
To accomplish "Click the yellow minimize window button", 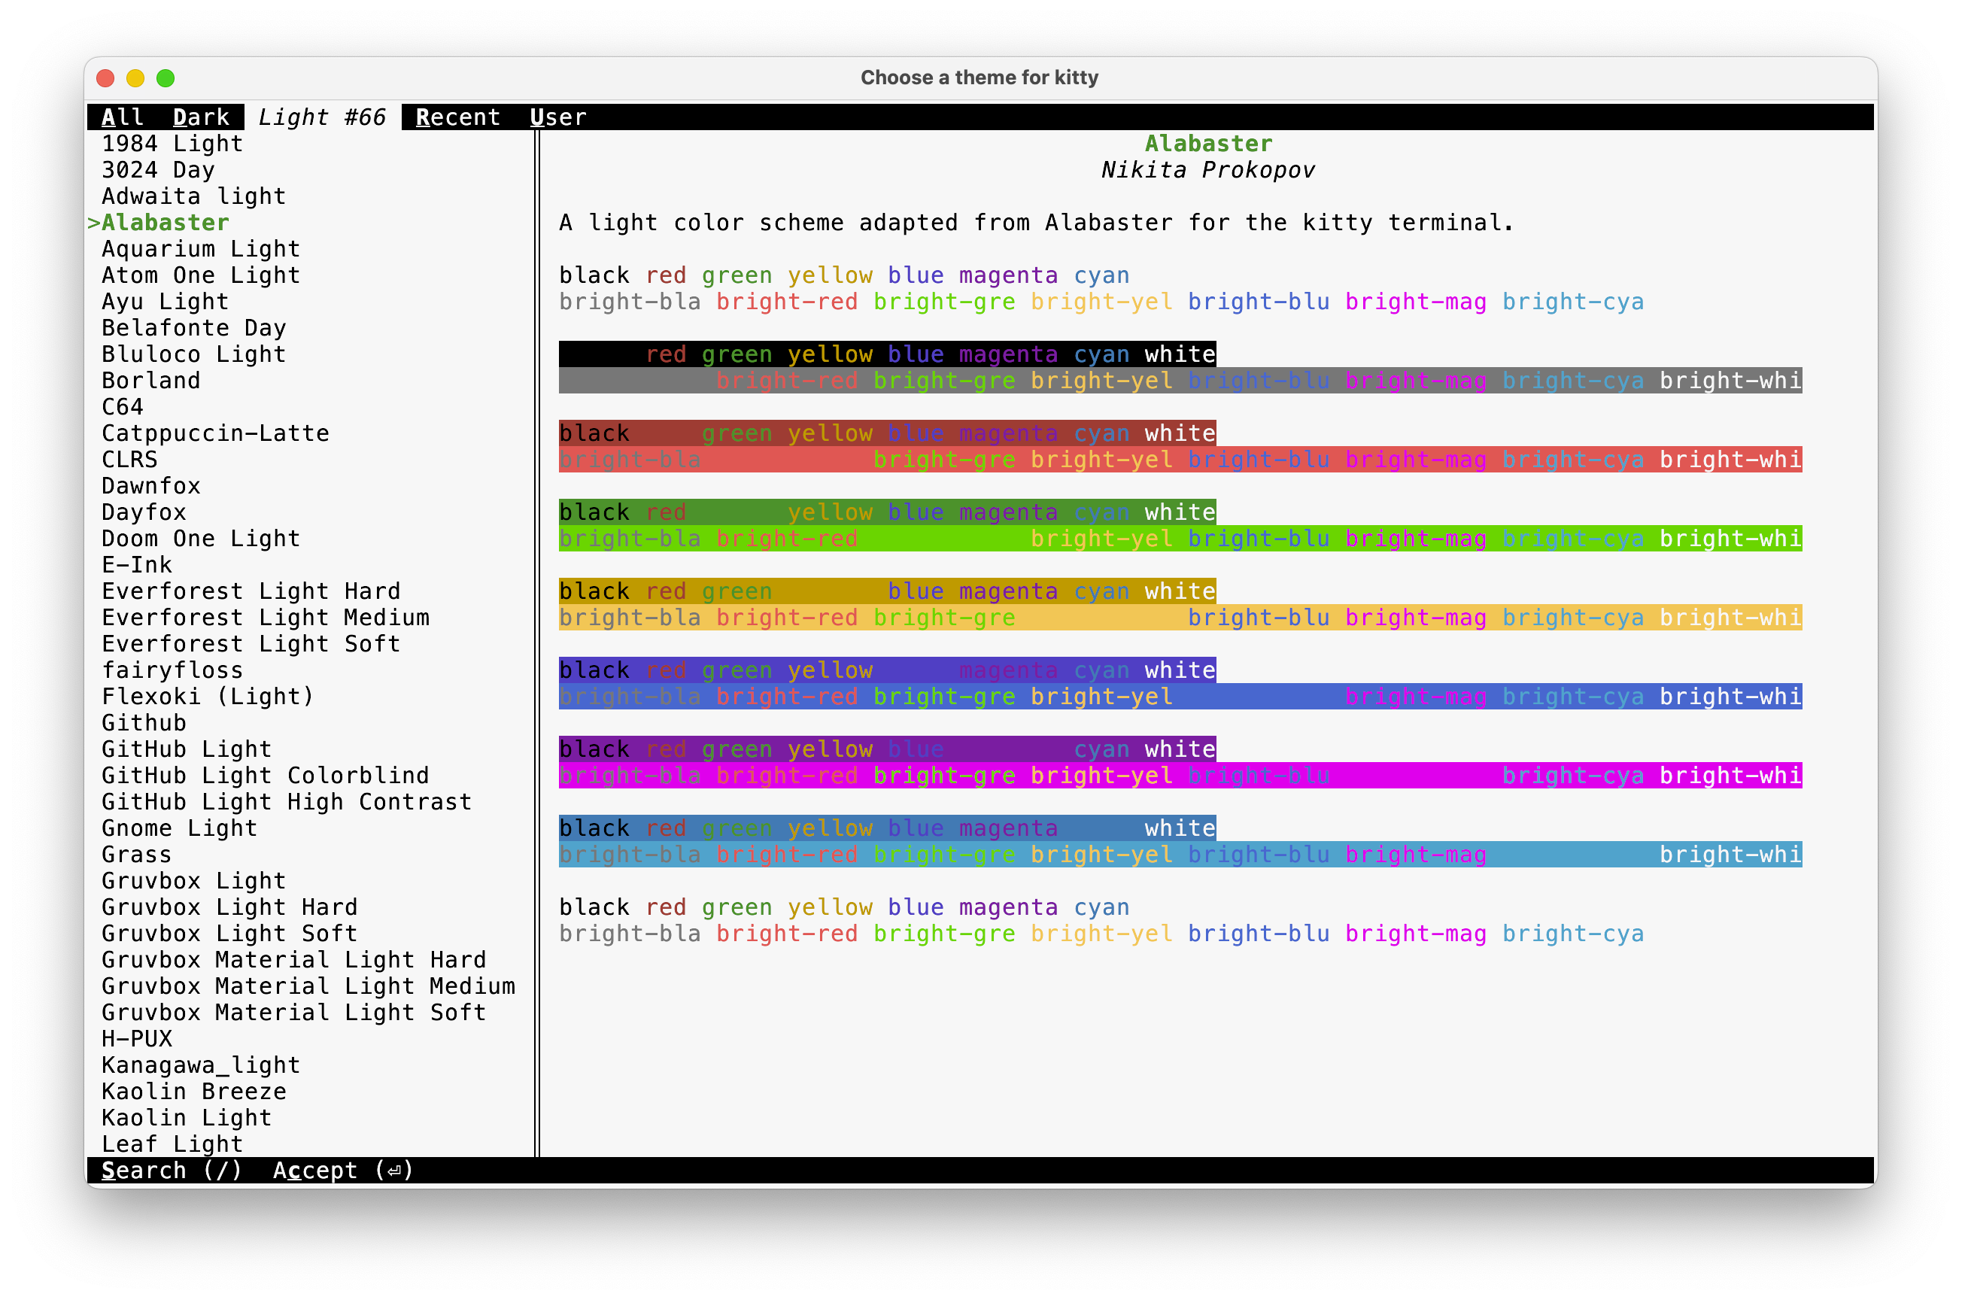I will tap(135, 78).
